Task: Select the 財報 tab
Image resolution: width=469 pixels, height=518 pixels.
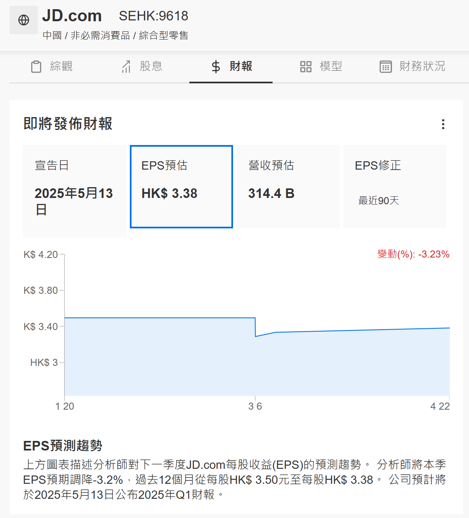Action: (231, 67)
